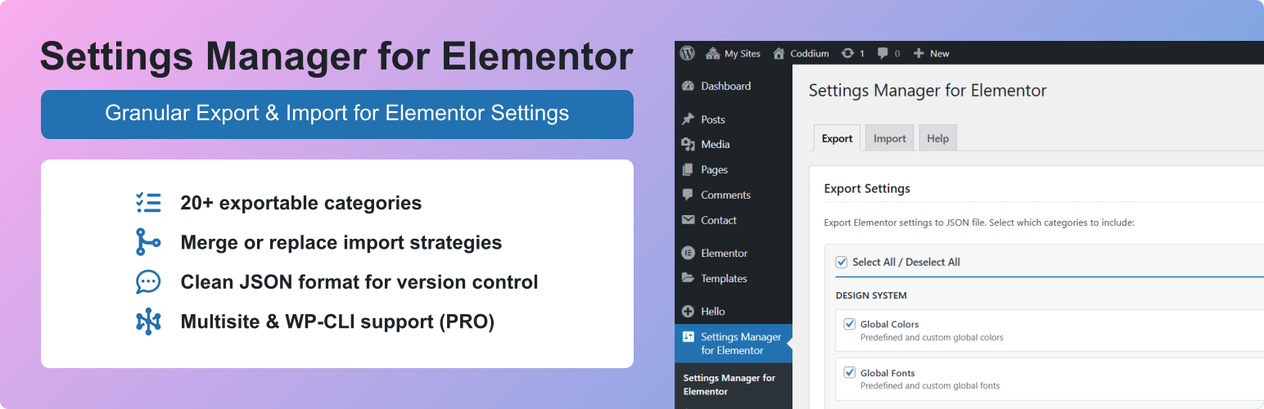Click the Contact envelope icon

click(x=688, y=220)
